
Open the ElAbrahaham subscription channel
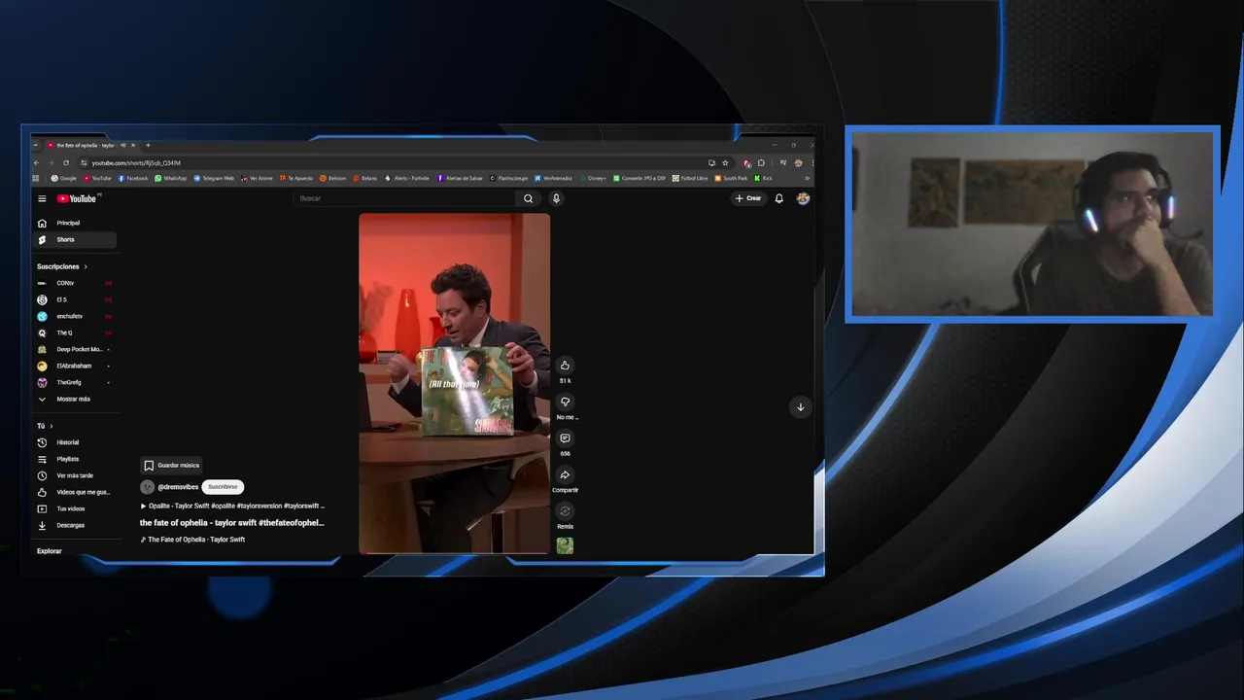point(74,366)
